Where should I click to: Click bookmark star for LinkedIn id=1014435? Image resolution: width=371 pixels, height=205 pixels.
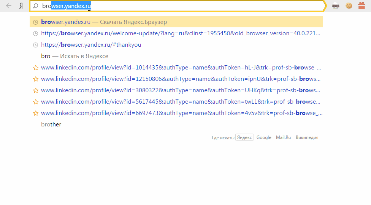pyautogui.click(x=35, y=68)
